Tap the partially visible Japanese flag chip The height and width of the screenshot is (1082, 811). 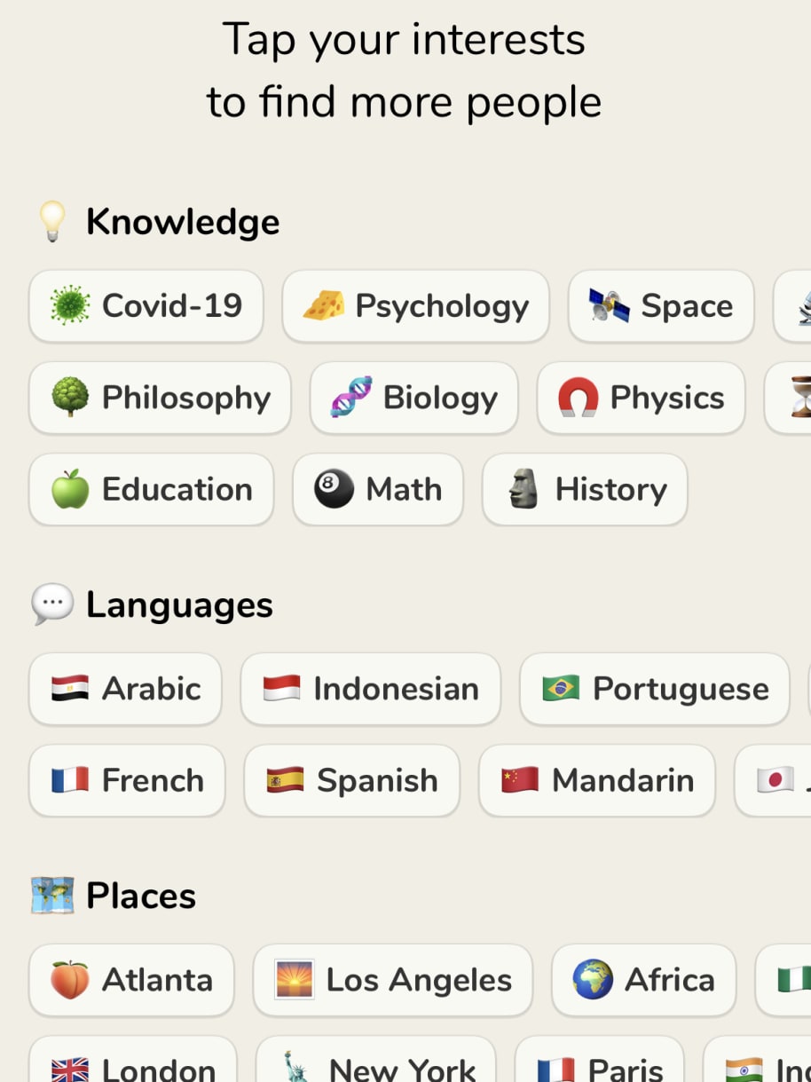pyautogui.click(x=773, y=780)
